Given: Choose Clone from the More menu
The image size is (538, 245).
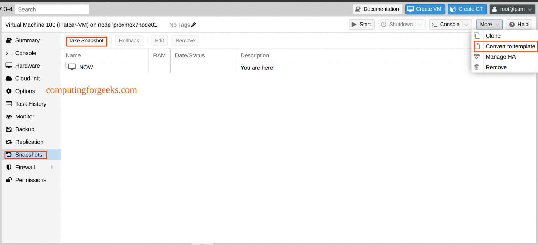Looking at the screenshot, I should click(492, 35).
